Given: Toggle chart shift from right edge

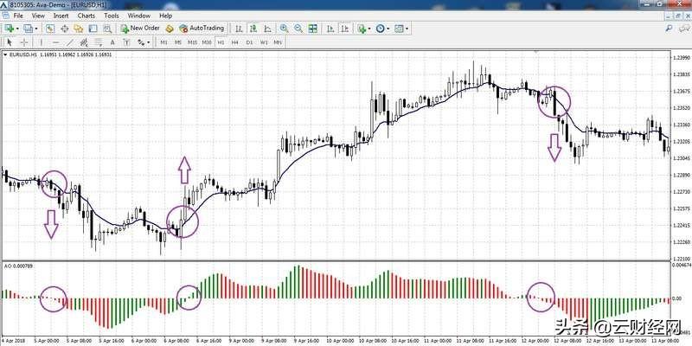Looking at the screenshot, I should coord(345,29).
